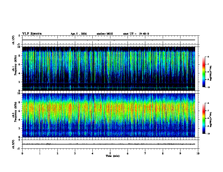The width and height of the screenshot is (223, 172).
Task: Click the ch.1 "Frequency (kHz)" axis label
Action: (15, 65)
